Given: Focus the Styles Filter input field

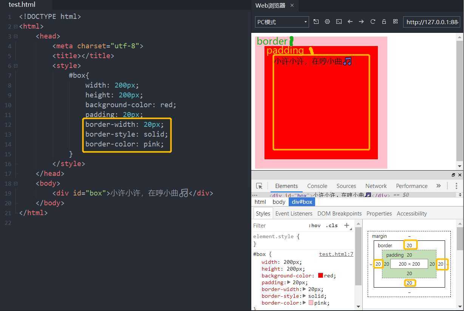Looking at the screenshot, I should (279, 225).
